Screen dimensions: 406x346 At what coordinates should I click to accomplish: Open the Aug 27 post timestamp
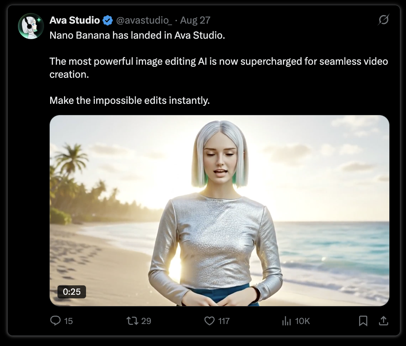click(x=195, y=20)
